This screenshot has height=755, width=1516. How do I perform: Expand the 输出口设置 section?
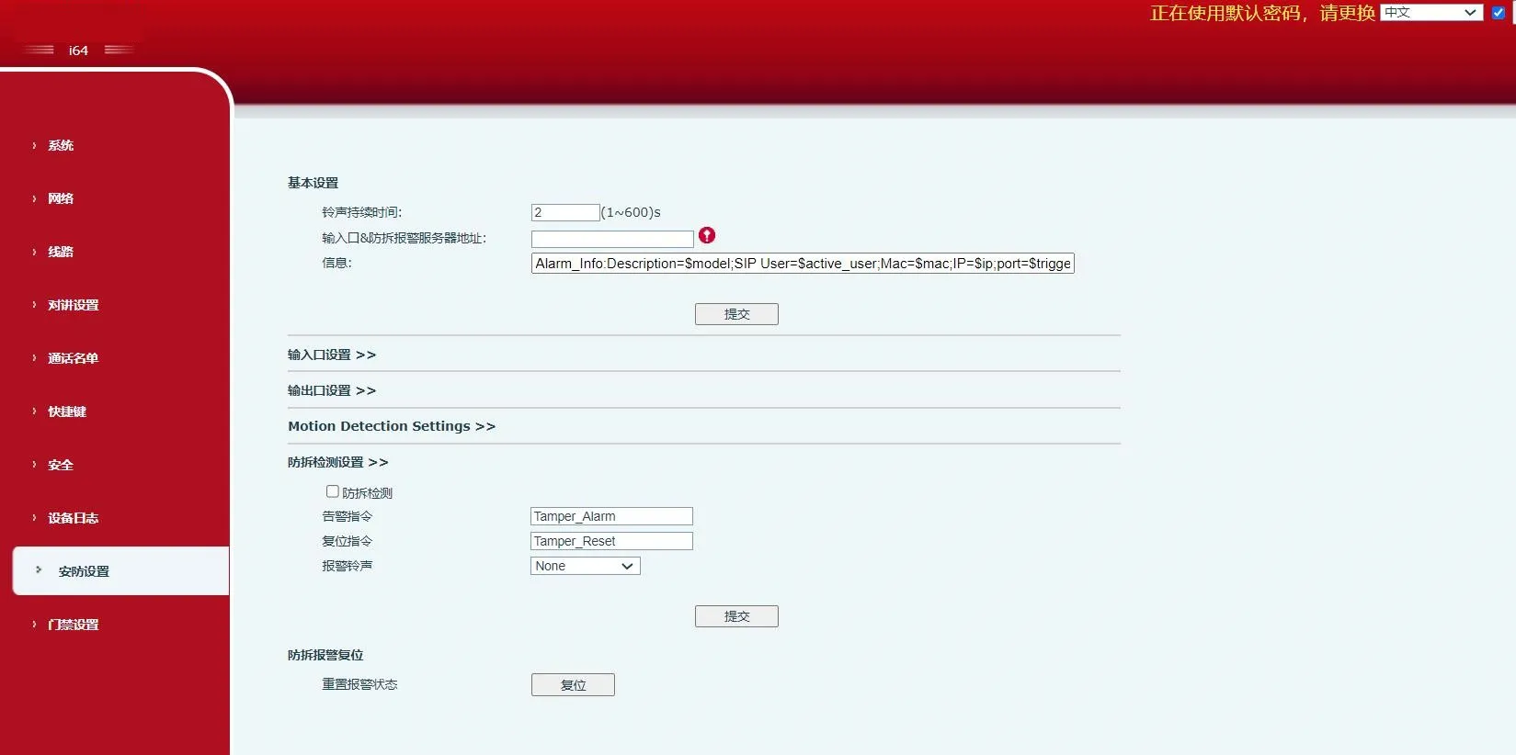(331, 390)
